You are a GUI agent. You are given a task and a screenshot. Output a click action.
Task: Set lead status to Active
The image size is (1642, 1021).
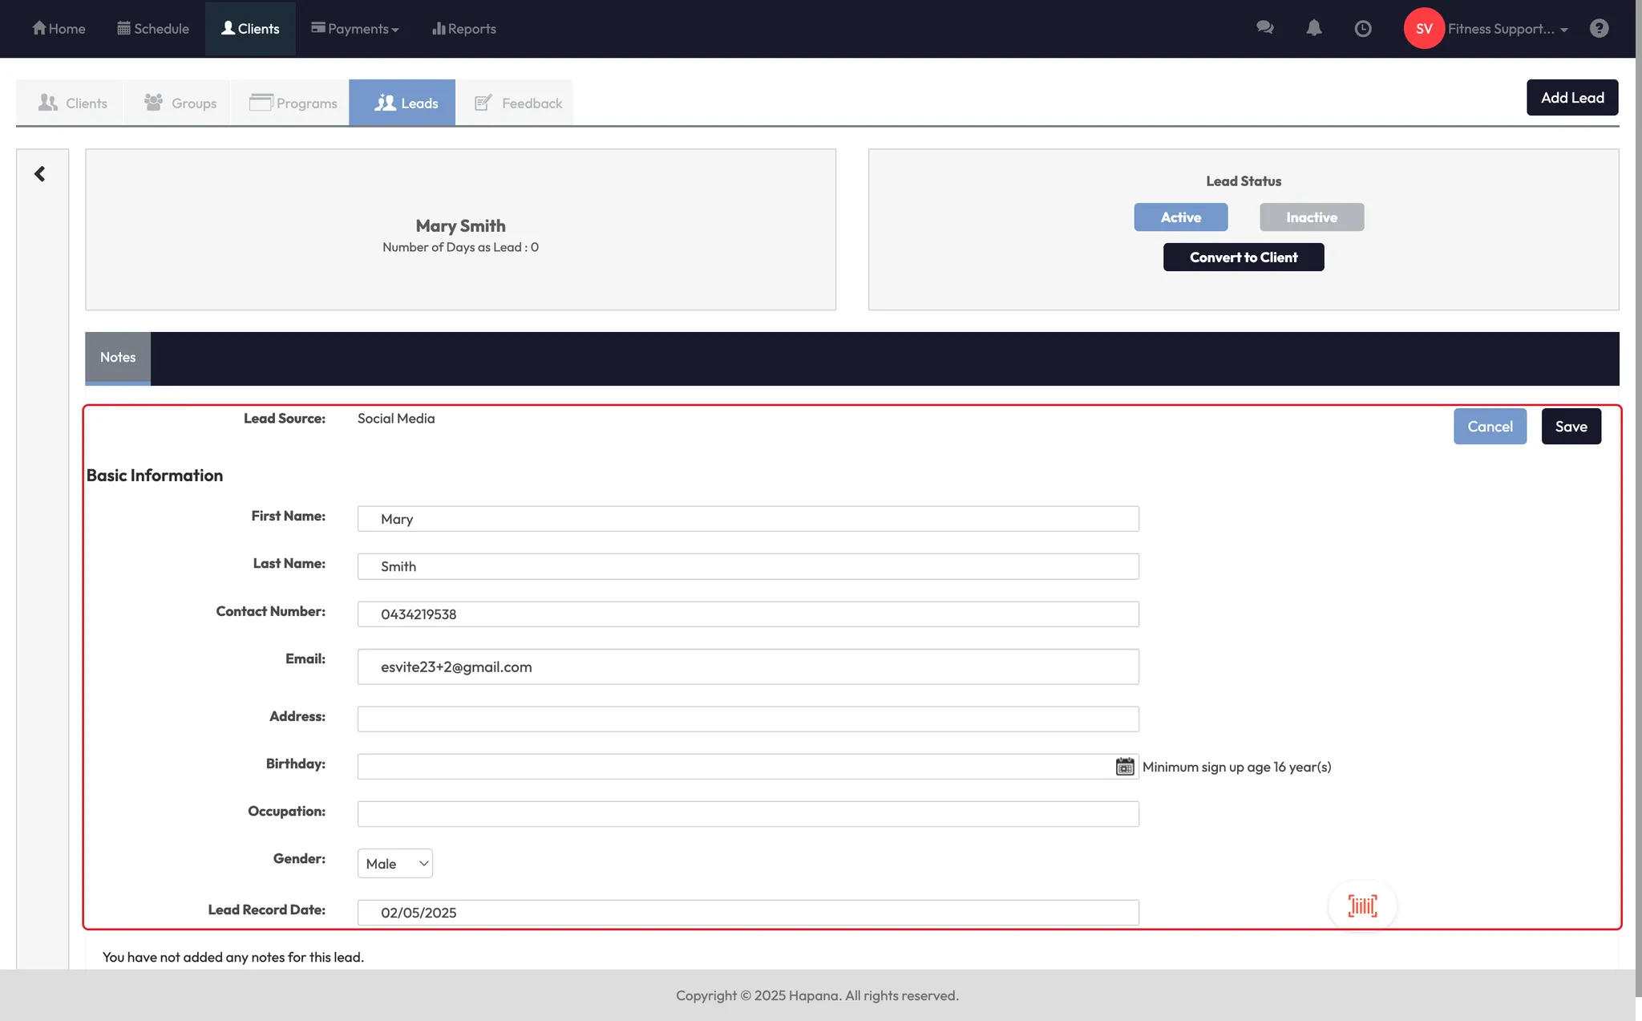[x=1180, y=217]
